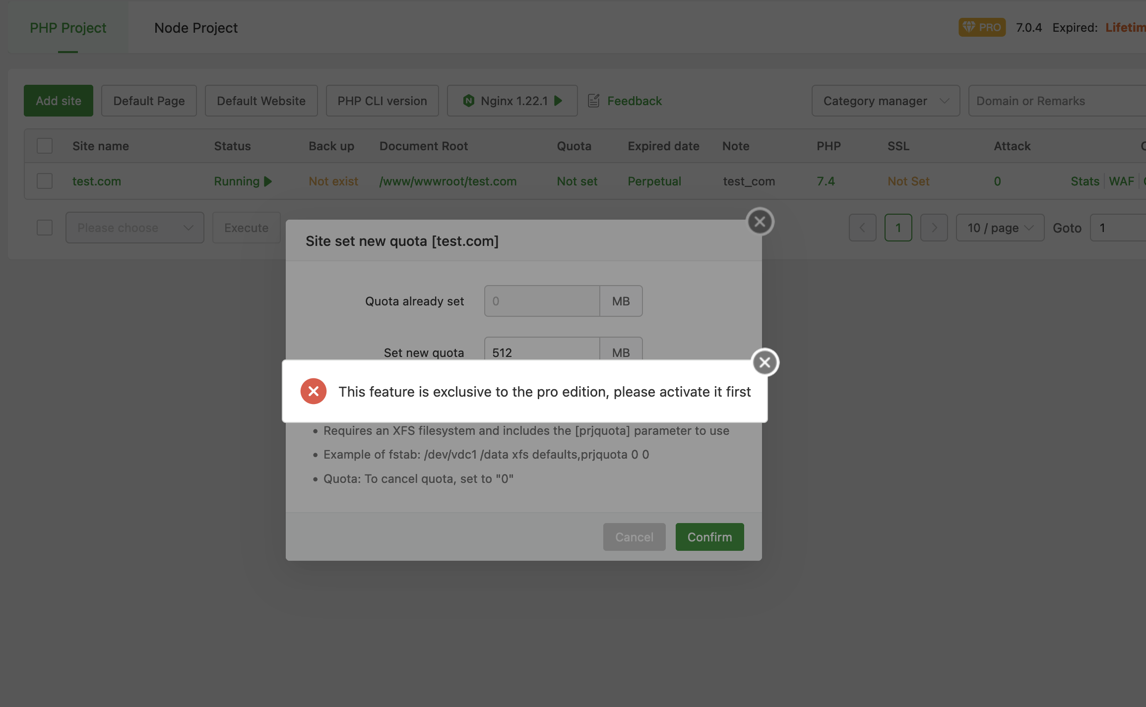1146x707 pixels.
Task: Click the Nginx logo icon
Action: (x=468, y=101)
